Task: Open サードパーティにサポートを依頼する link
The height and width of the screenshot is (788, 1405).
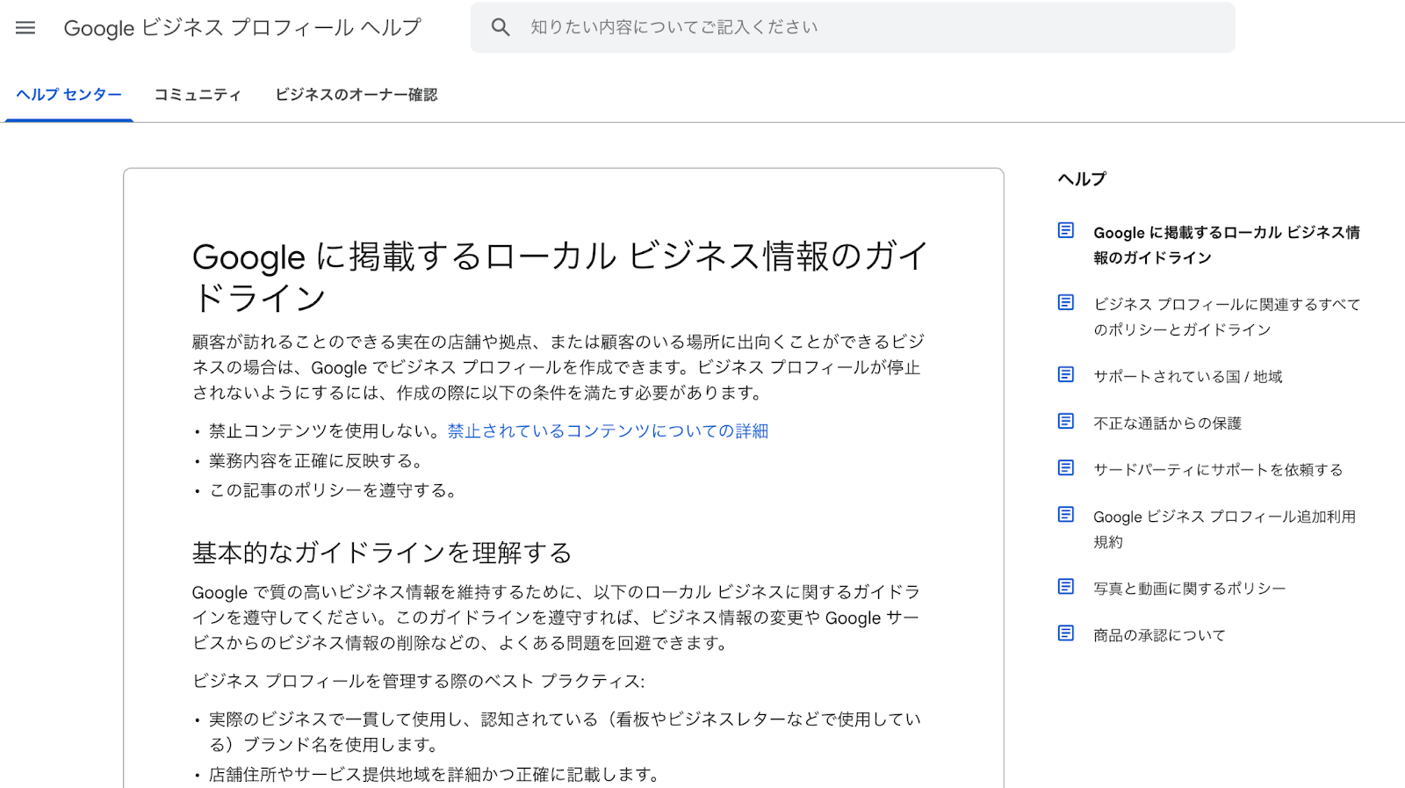Action: [x=1218, y=470]
